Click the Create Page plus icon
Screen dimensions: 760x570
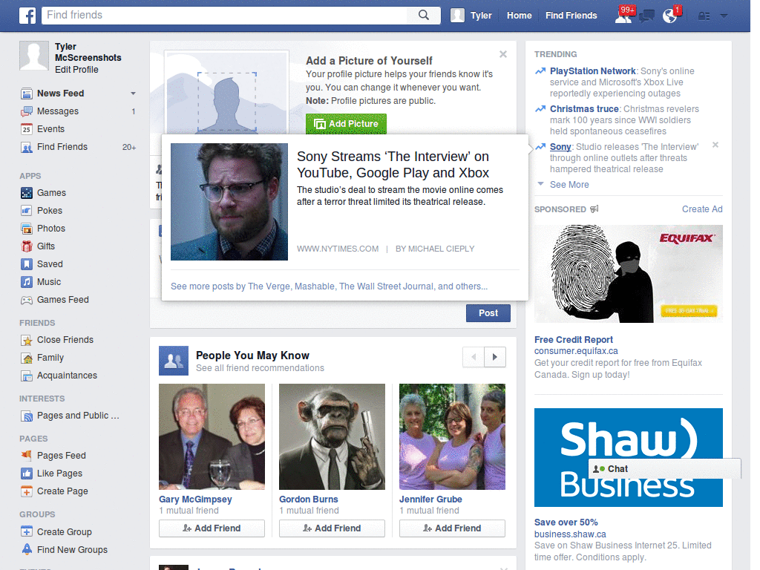(26, 491)
